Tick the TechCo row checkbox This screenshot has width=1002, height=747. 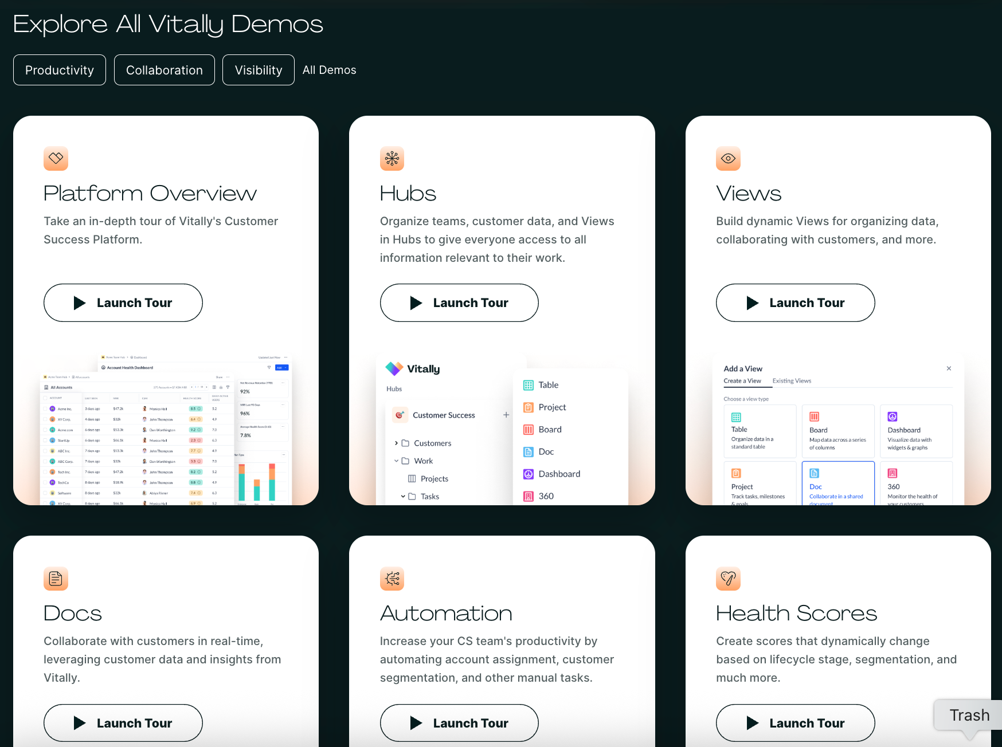click(x=45, y=482)
